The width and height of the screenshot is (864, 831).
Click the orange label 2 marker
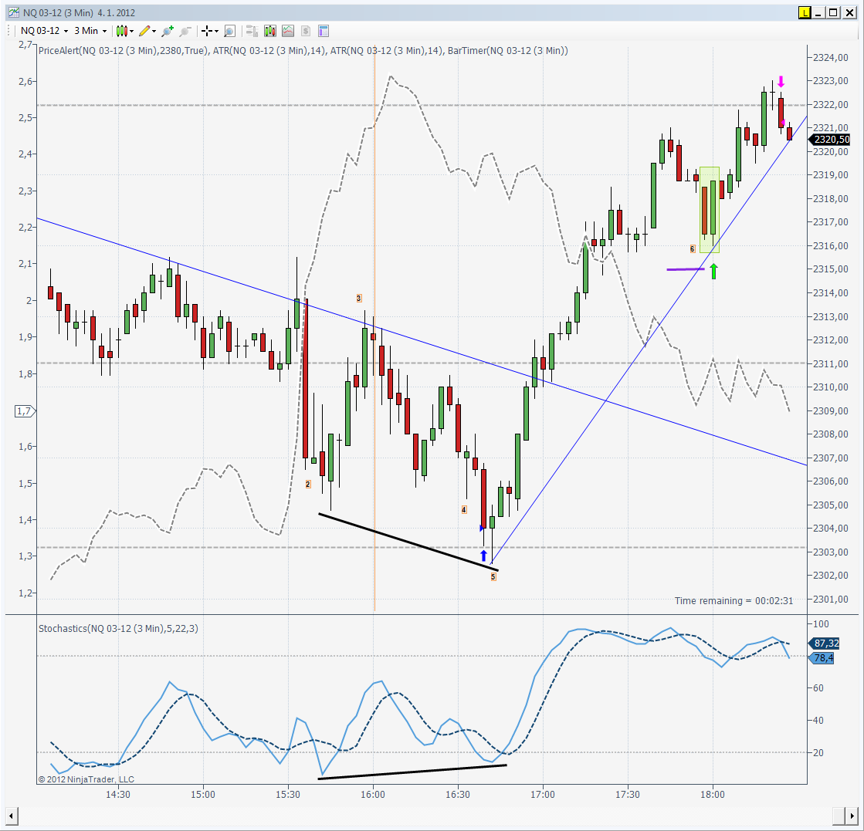coord(308,484)
